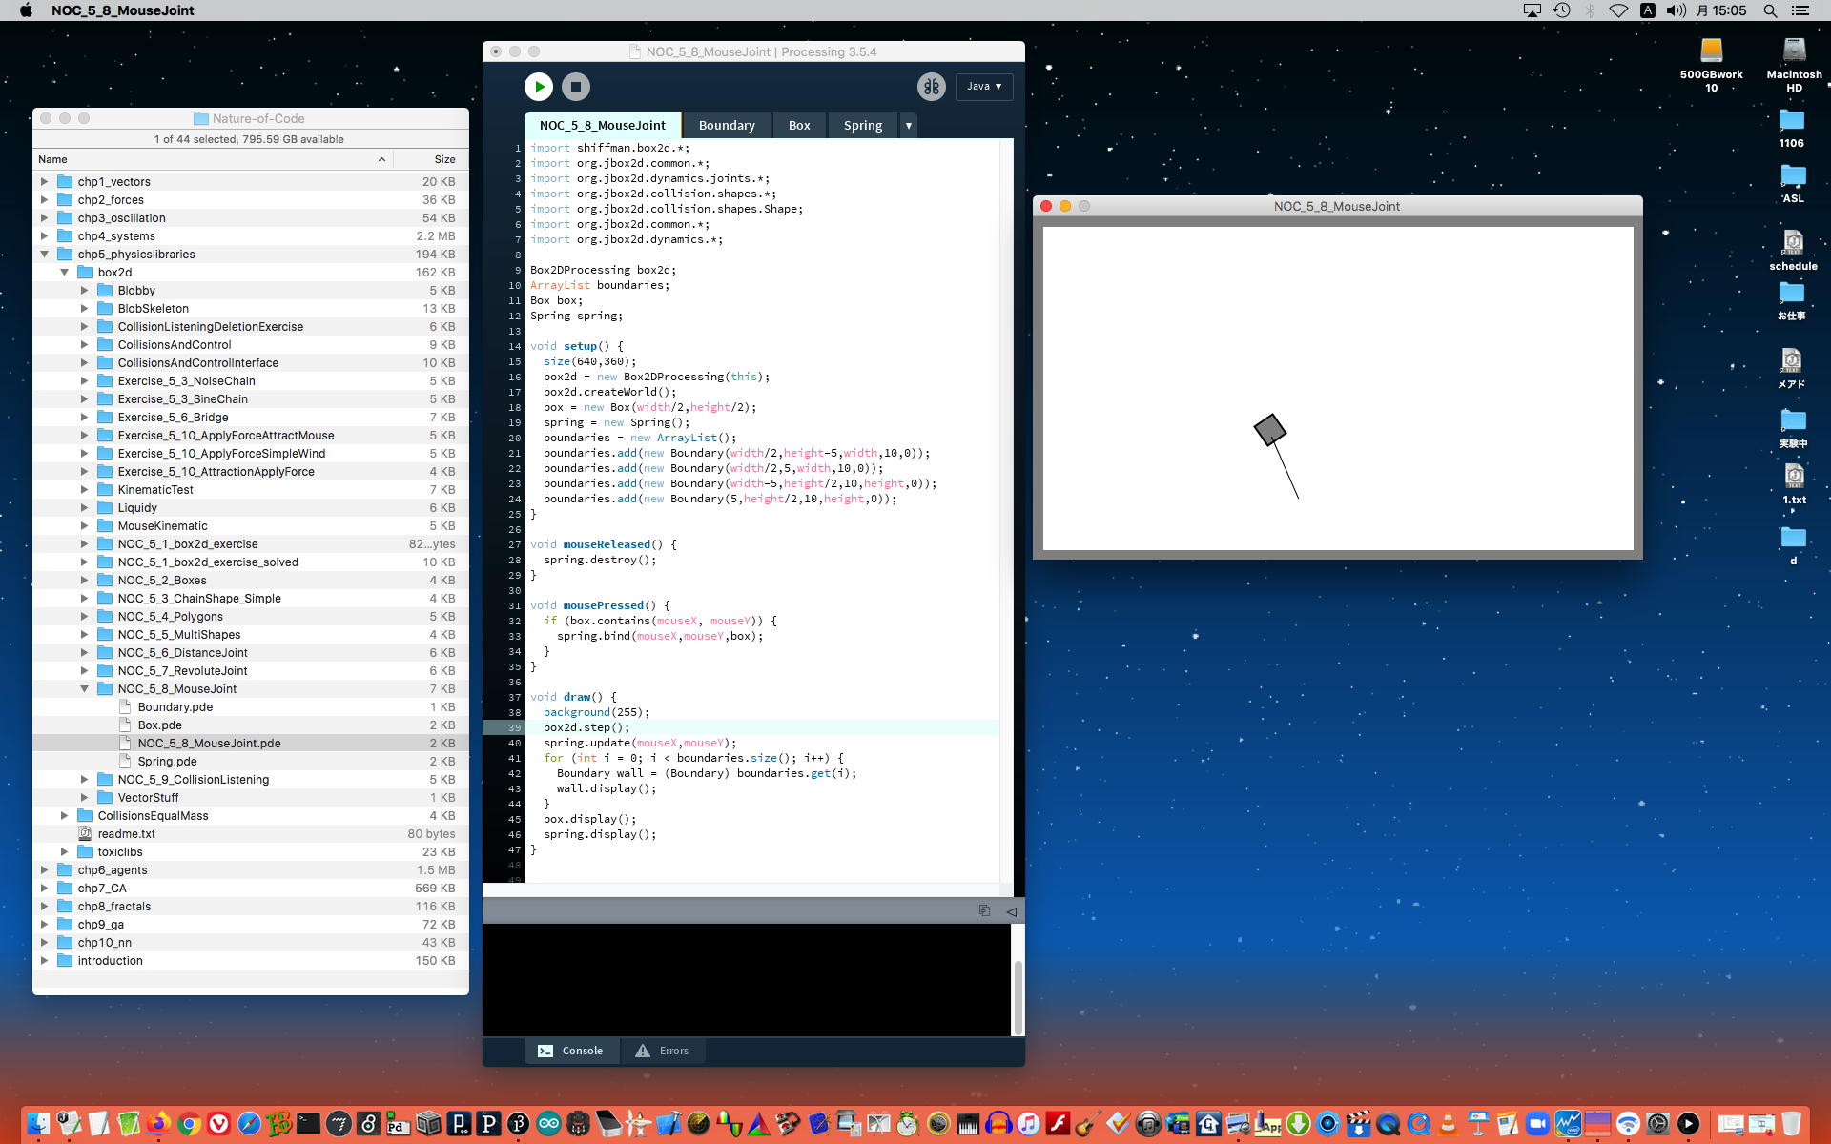Image resolution: width=1831 pixels, height=1144 pixels.
Task: Switch to the Spring tab
Action: (x=862, y=126)
